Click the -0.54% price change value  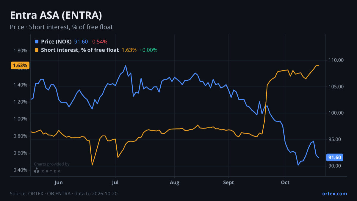click(99, 42)
